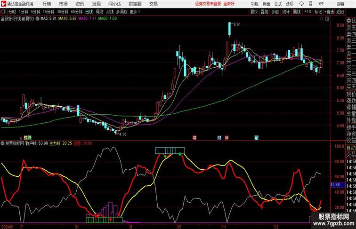Select the 多周期 tab
This screenshot has height=229, width=356.
[x=121, y=12]
